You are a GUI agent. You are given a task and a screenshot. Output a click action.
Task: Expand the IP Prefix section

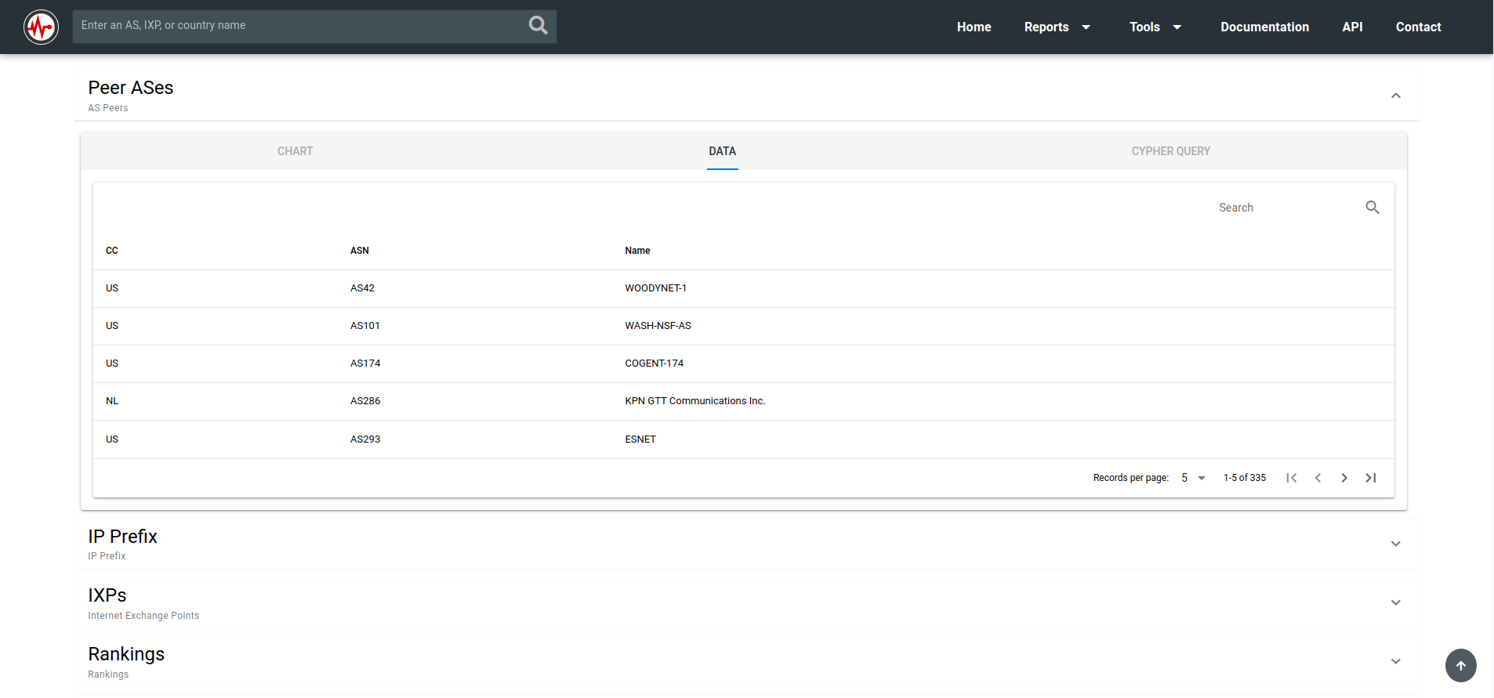pyautogui.click(x=1395, y=544)
